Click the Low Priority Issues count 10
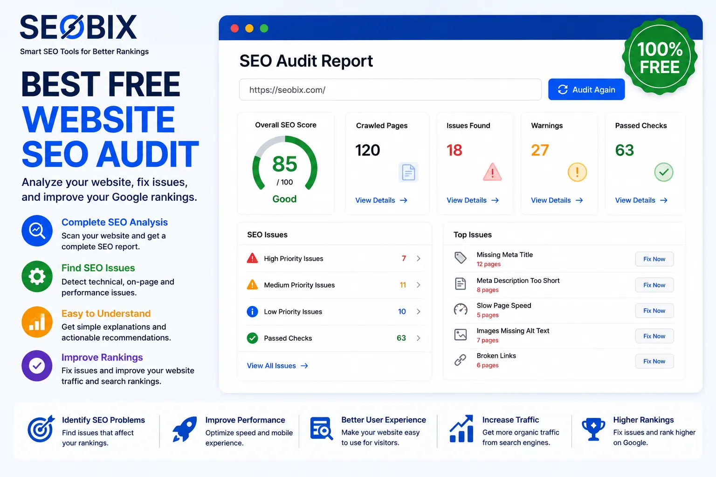 pos(402,312)
